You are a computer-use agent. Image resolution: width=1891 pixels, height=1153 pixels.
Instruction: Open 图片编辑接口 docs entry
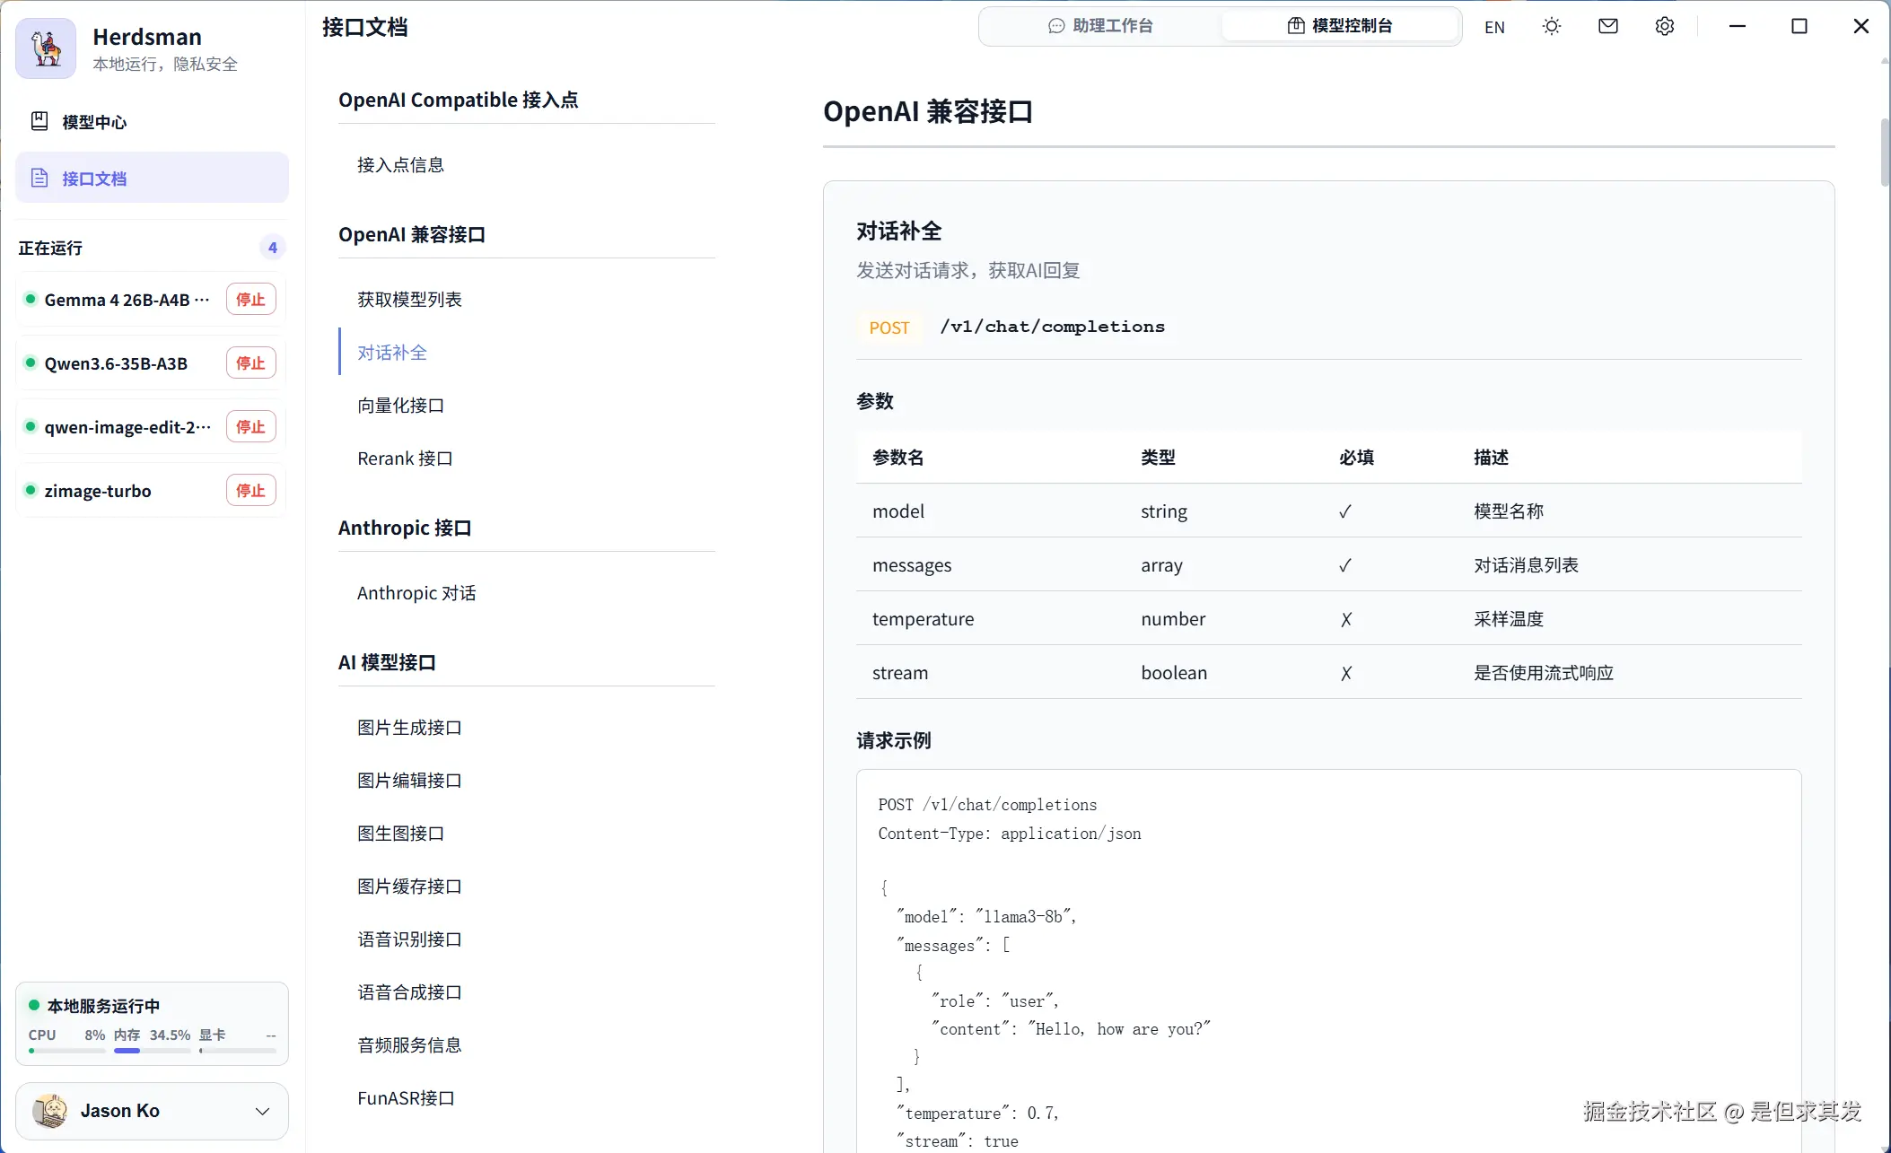pos(409,781)
